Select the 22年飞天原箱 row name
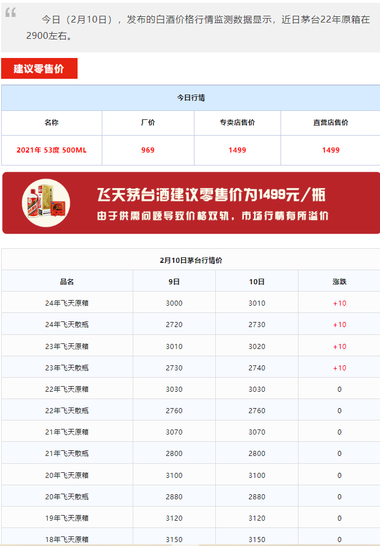380x546 pixels. tap(67, 390)
